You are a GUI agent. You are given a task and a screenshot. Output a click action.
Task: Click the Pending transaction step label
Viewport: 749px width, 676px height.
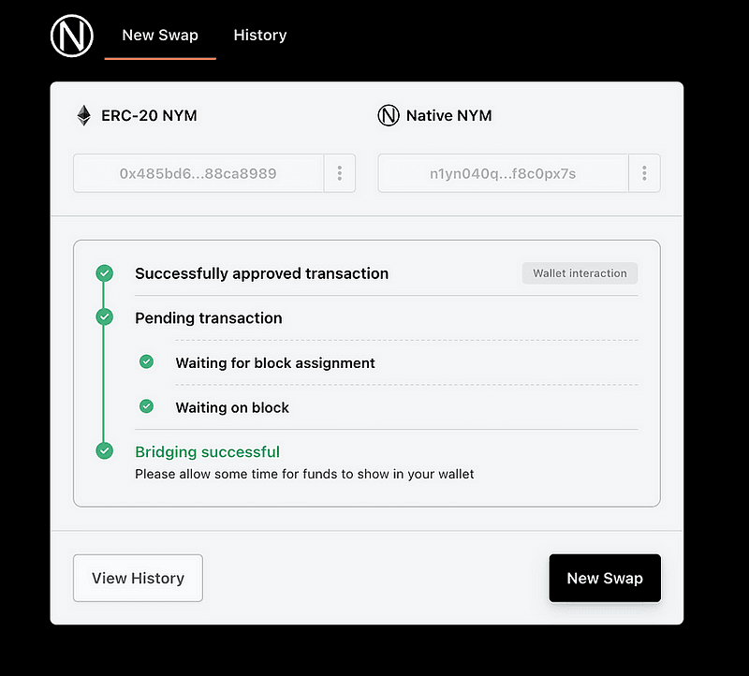(x=208, y=318)
